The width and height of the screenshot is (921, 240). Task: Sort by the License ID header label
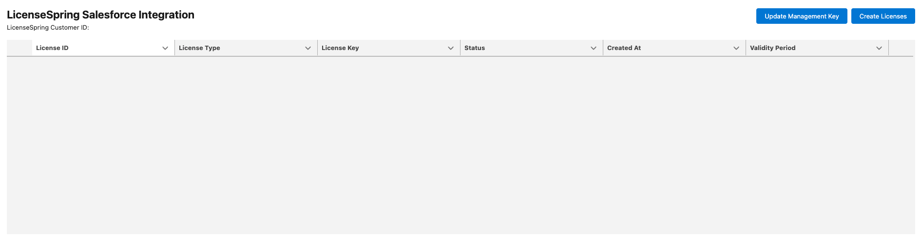[x=52, y=48]
